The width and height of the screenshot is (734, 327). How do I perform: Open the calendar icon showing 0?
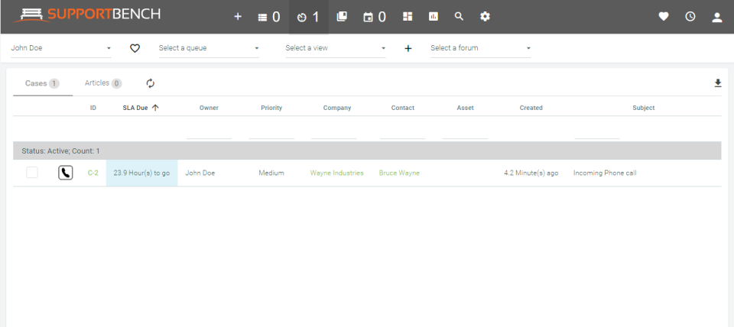375,17
